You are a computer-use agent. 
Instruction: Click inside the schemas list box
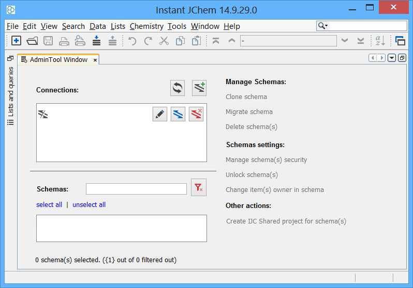[x=122, y=228]
